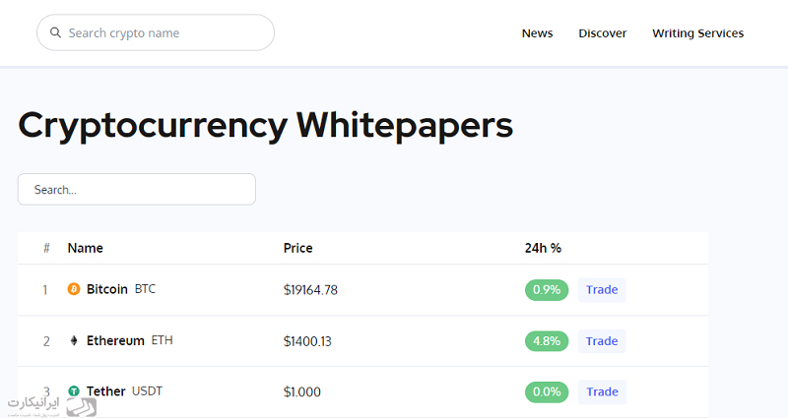Click the Trade button for Ethereum
This screenshot has height=418, width=788.
(602, 341)
